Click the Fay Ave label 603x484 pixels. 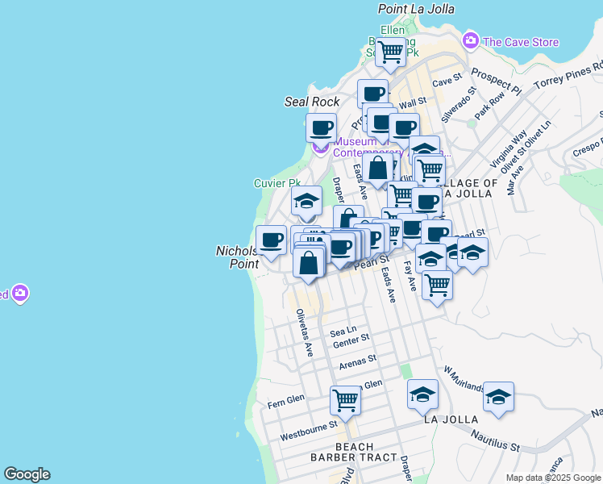[410, 276]
